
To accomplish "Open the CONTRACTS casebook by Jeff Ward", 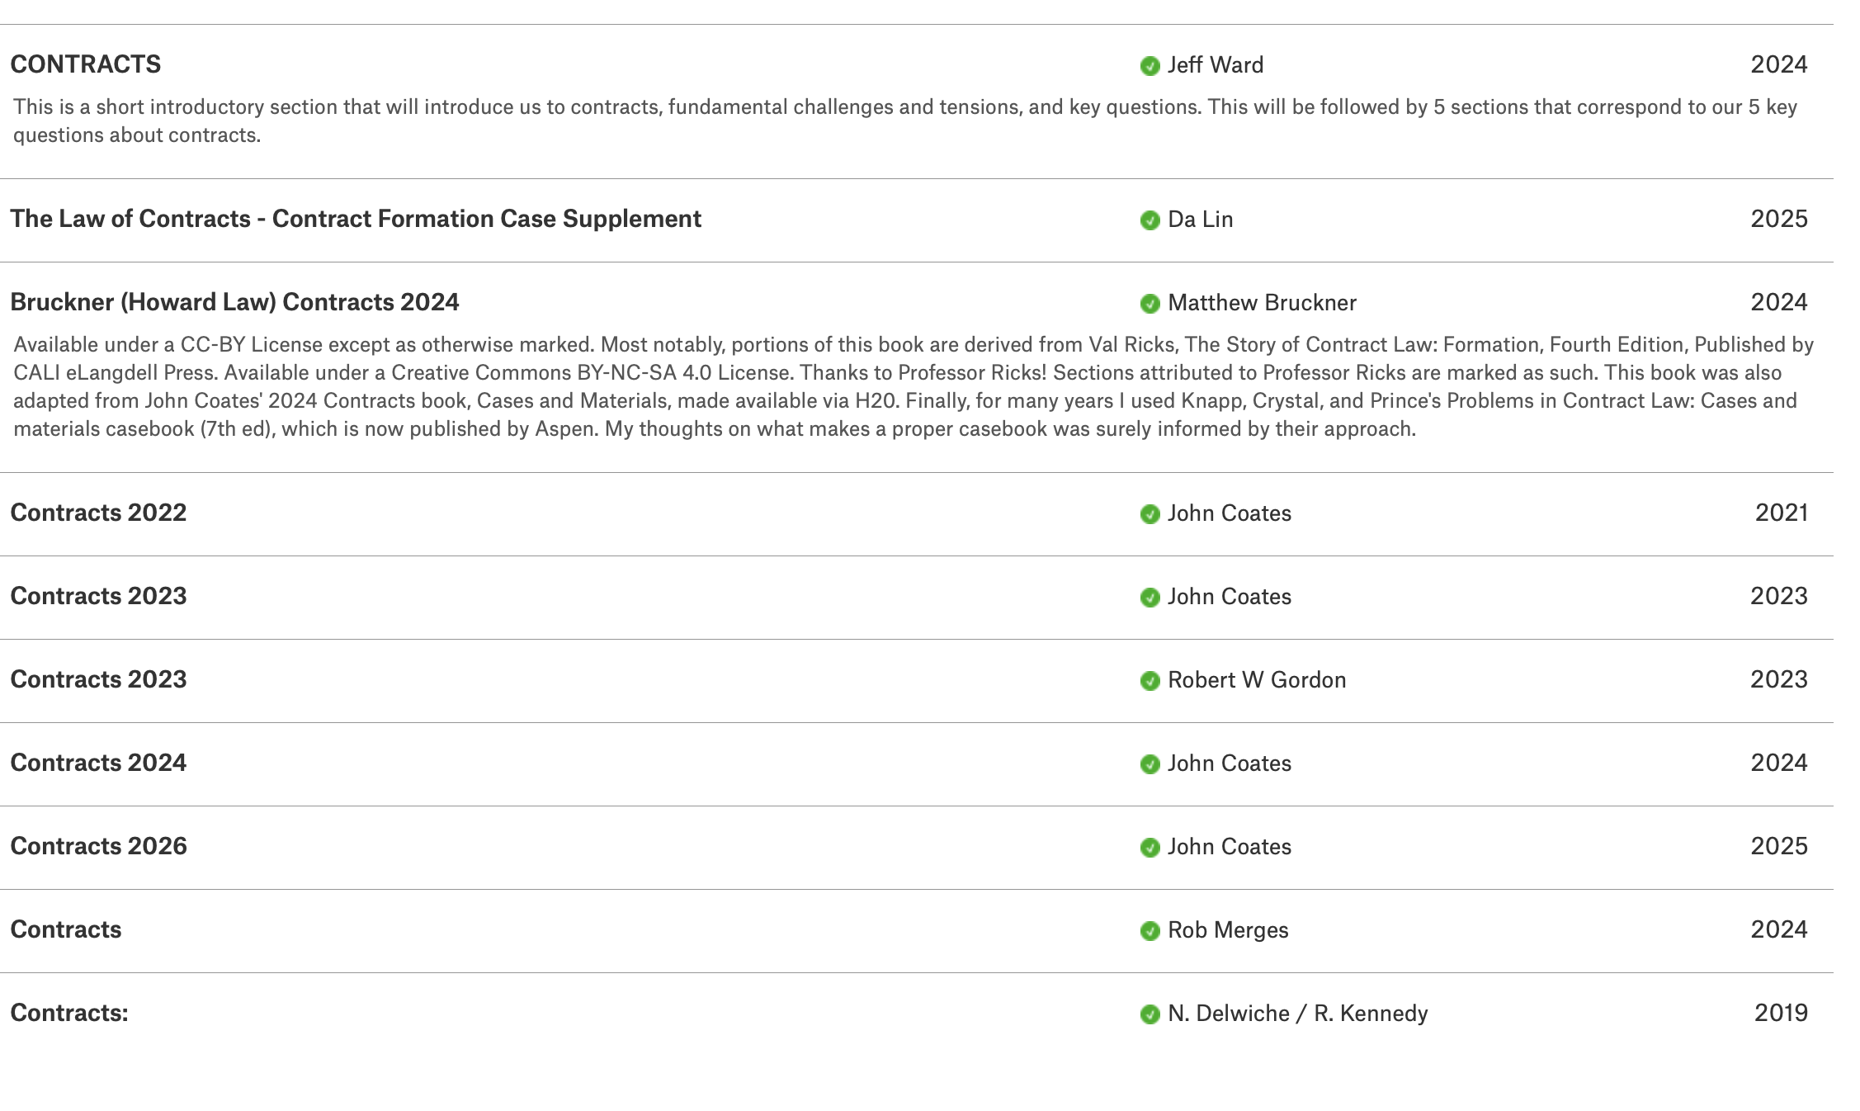I will [x=86, y=64].
